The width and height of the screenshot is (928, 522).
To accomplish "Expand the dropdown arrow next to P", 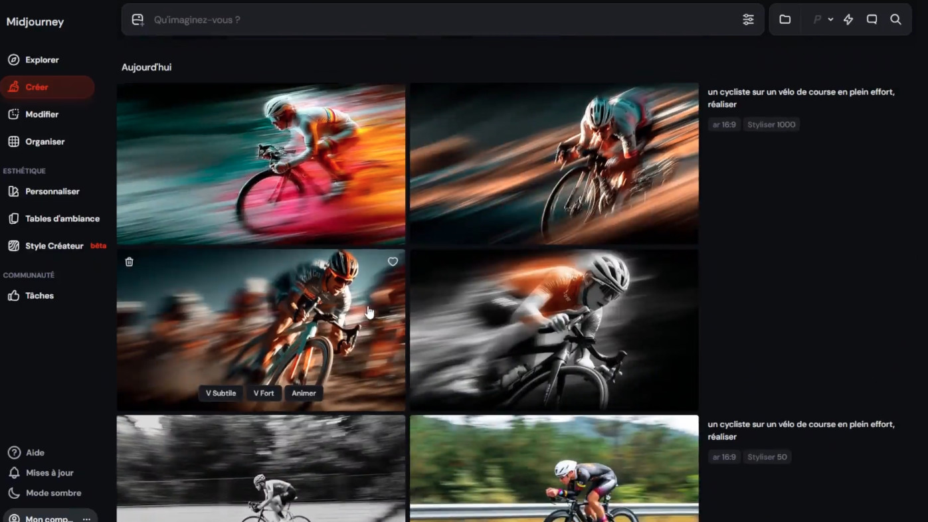I will tap(830, 20).
